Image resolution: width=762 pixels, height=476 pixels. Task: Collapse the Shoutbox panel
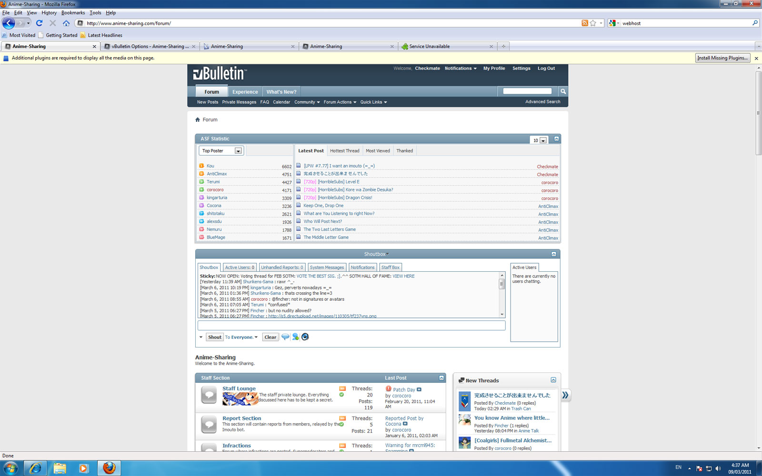tap(553, 254)
